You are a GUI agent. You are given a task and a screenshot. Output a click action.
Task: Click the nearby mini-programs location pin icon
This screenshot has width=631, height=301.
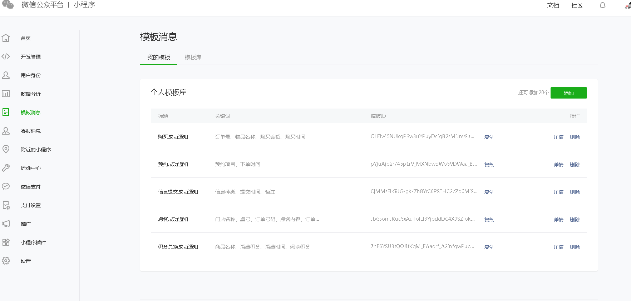coord(6,149)
